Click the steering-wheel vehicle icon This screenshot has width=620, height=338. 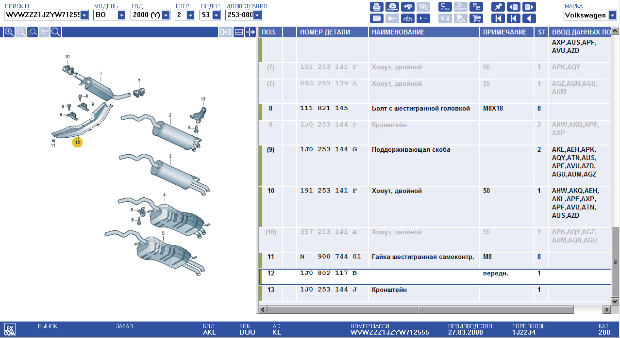tap(407, 18)
